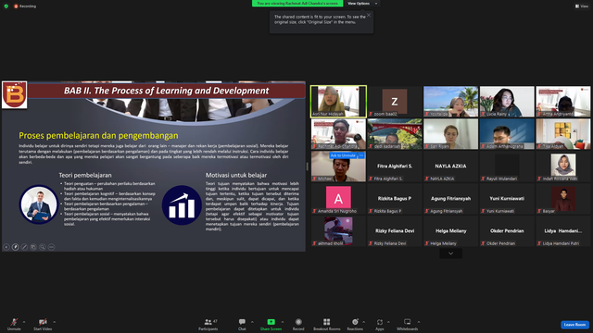Viewport: 593px width, 333px height.
Task: Select Lucia Rainy's video tile
Action: (507, 101)
